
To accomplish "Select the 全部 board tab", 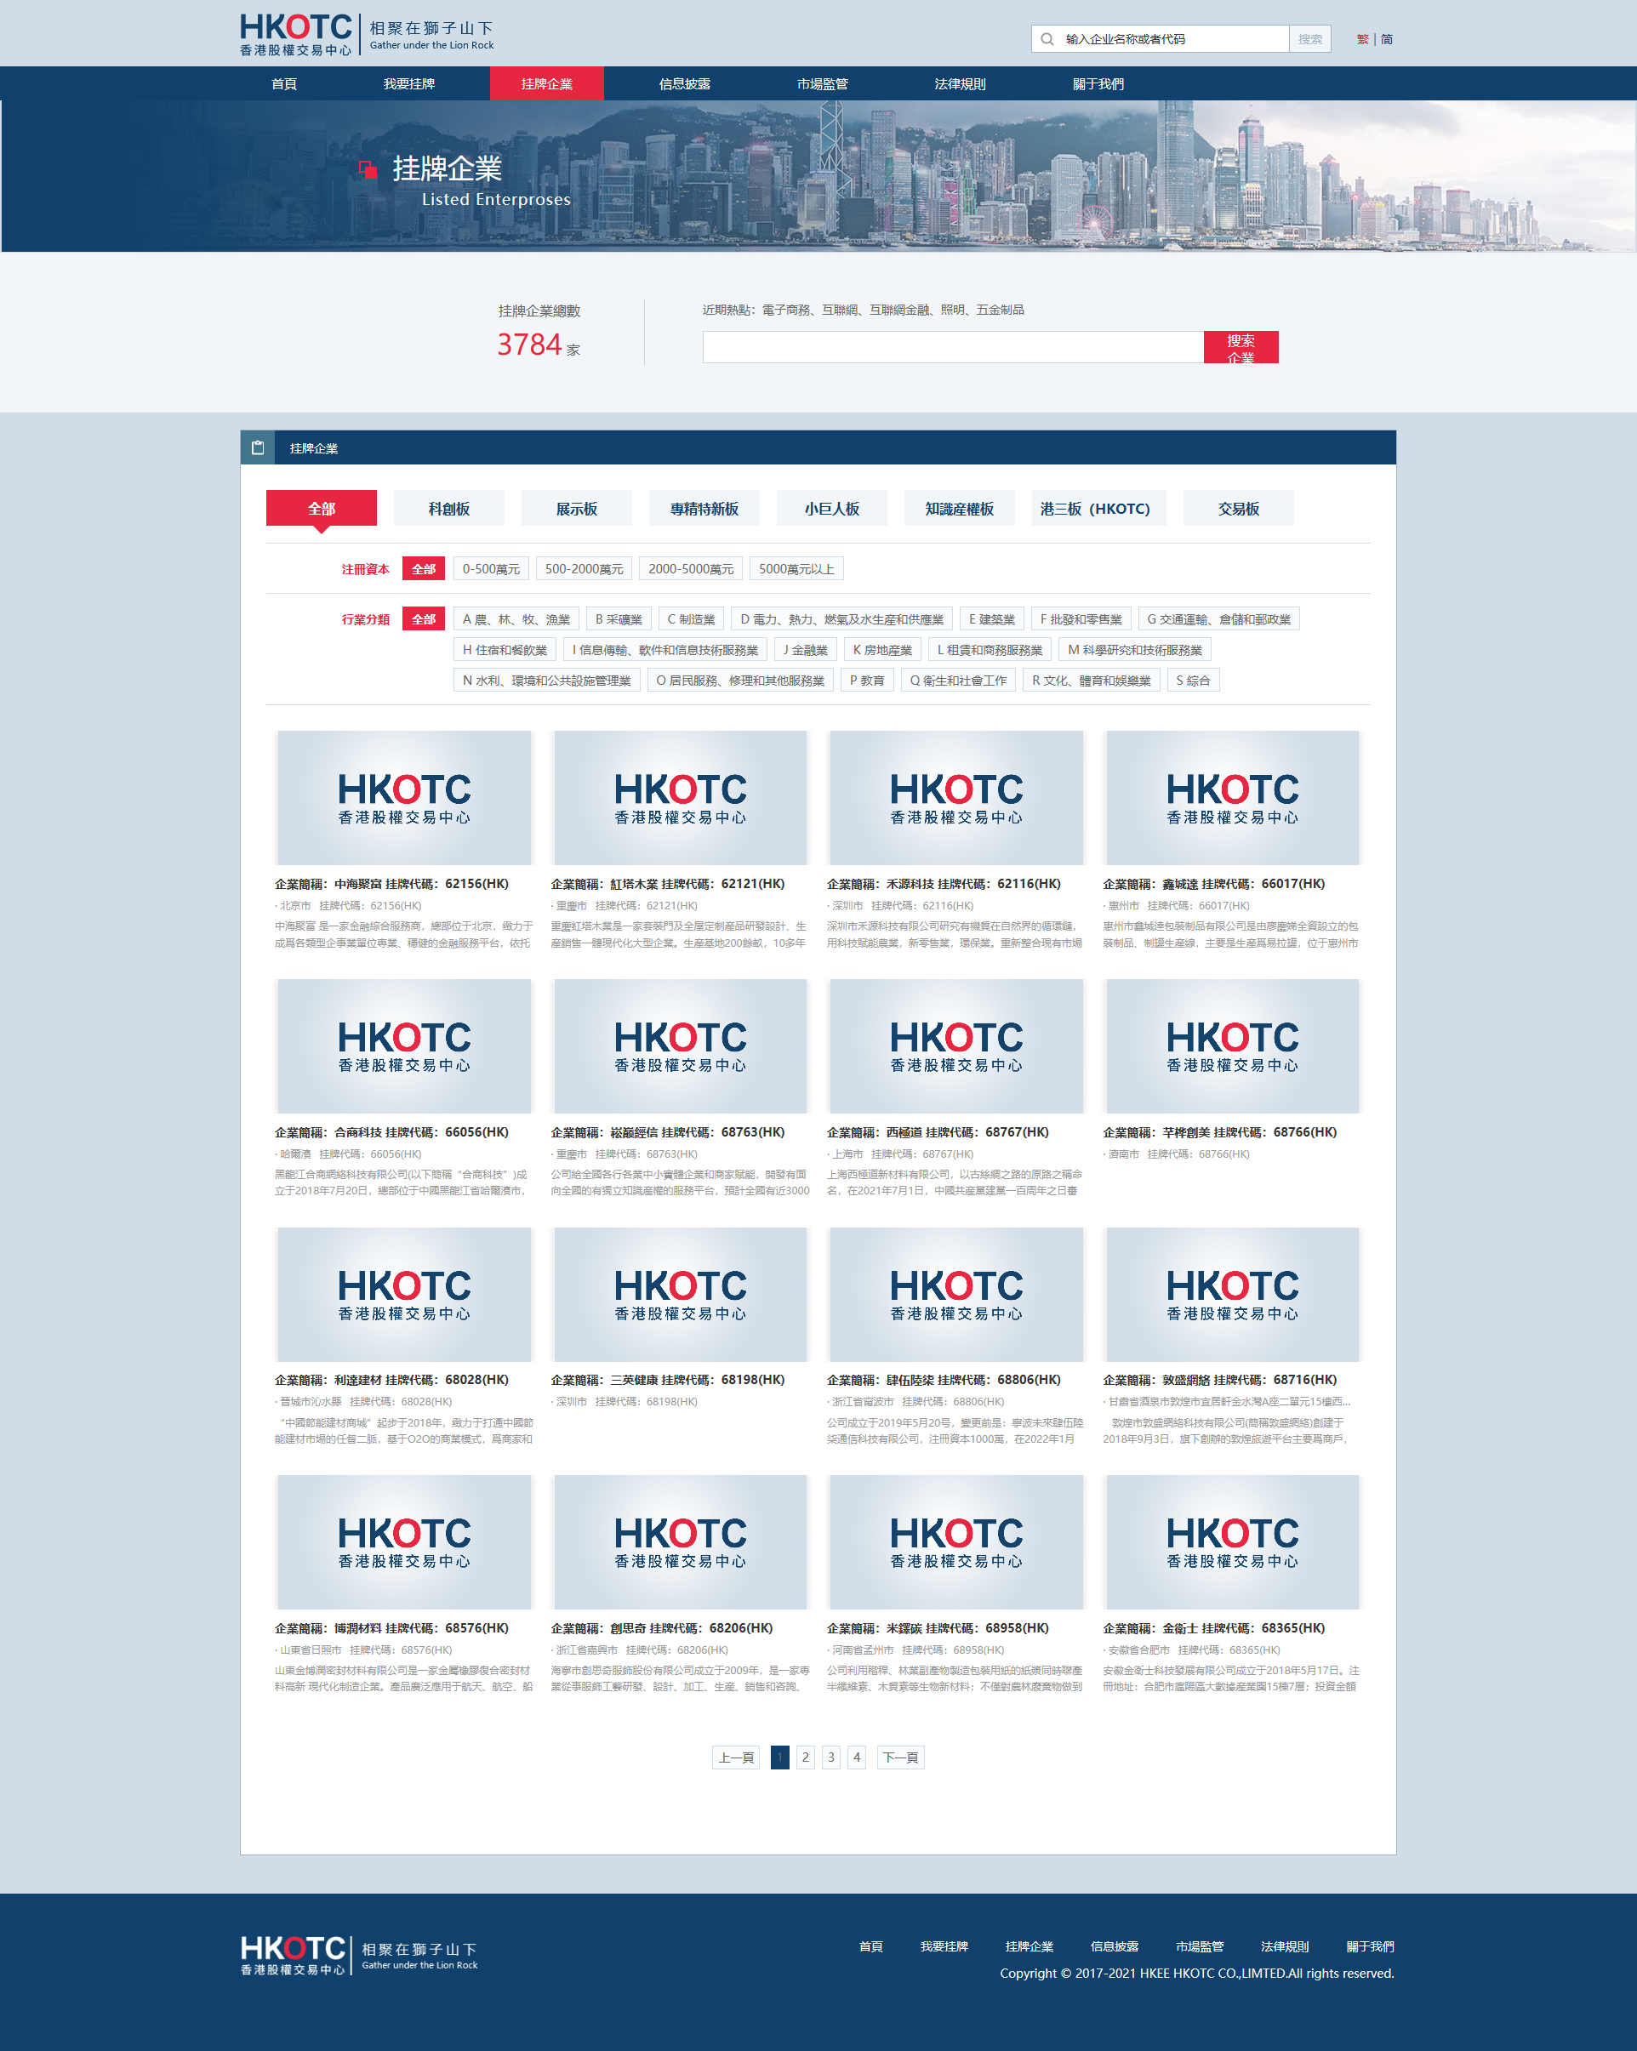I will click(x=322, y=508).
